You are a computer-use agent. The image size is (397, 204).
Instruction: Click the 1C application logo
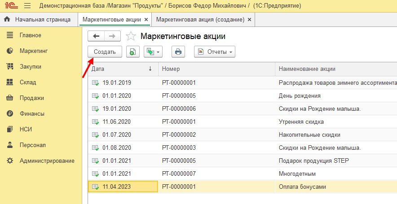coord(10,6)
